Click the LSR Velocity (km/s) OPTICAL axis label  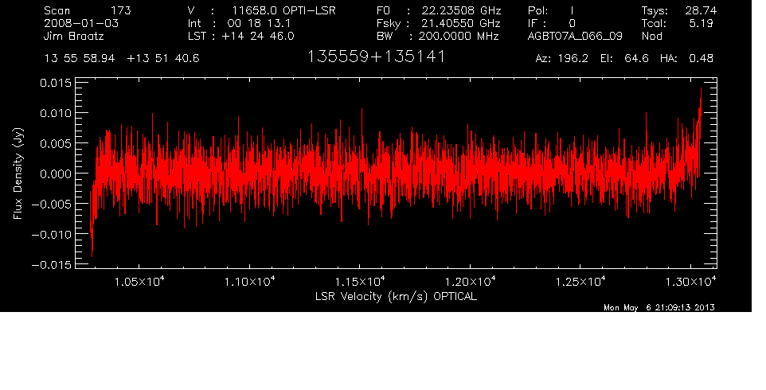point(397,296)
